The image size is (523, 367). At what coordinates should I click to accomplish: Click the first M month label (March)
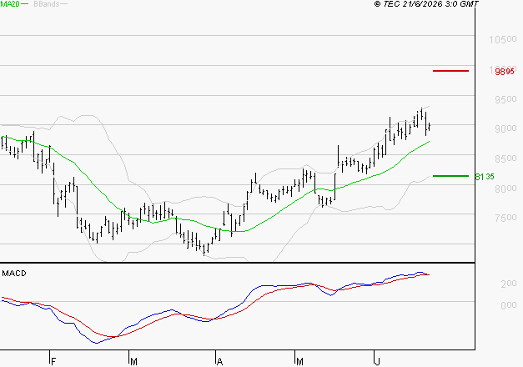click(133, 361)
